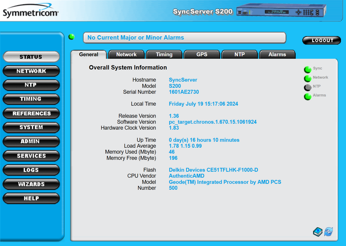The width and height of the screenshot is (346, 246).
Task: Open the REFERENCES sidebar menu
Action: (x=31, y=114)
